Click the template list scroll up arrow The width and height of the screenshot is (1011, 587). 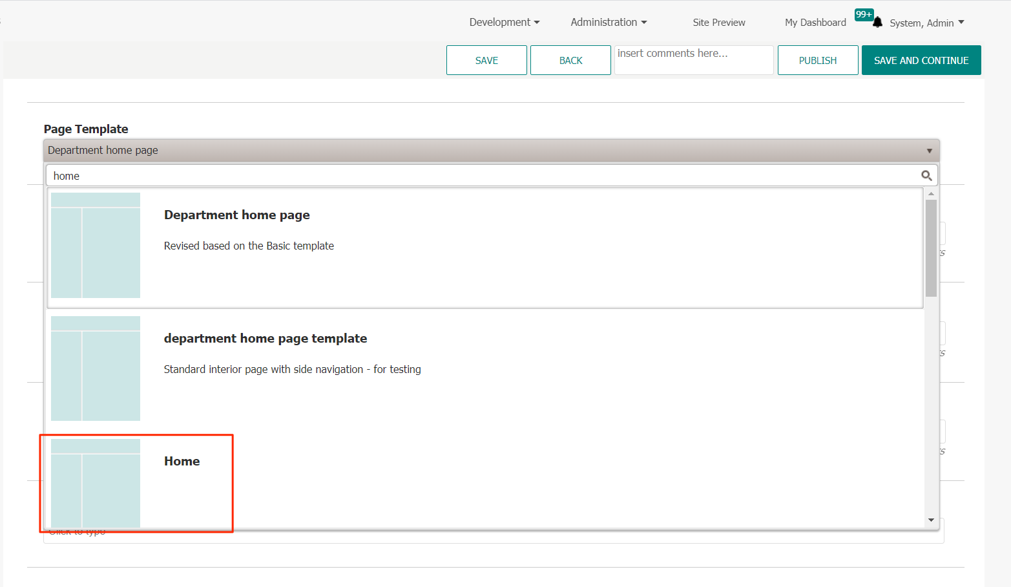click(x=931, y=194)
